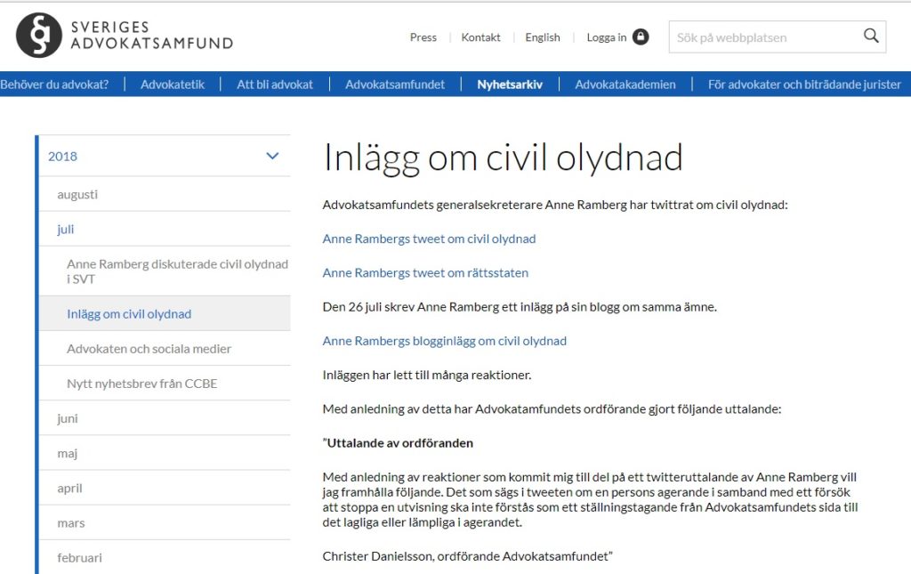Click the lock icon beside Logga in
Screen dimensions: 911x574
coord(641,37)
